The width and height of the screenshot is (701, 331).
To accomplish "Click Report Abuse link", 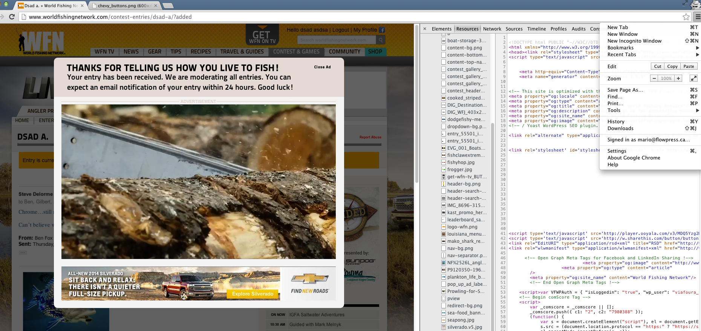I will pos(370,137).
